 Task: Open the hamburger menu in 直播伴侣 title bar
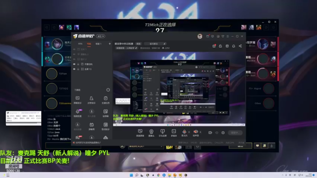(x=227, y=36)
